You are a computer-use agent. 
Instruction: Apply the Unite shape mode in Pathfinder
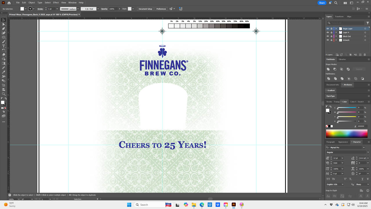[x=328, y=69]
